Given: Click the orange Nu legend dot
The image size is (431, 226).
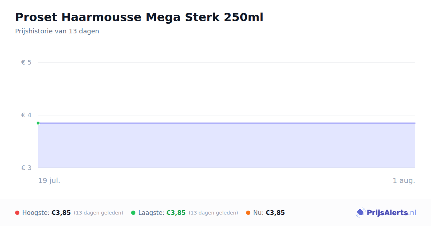Looking at the screenshot, I should tap(248, 213).
